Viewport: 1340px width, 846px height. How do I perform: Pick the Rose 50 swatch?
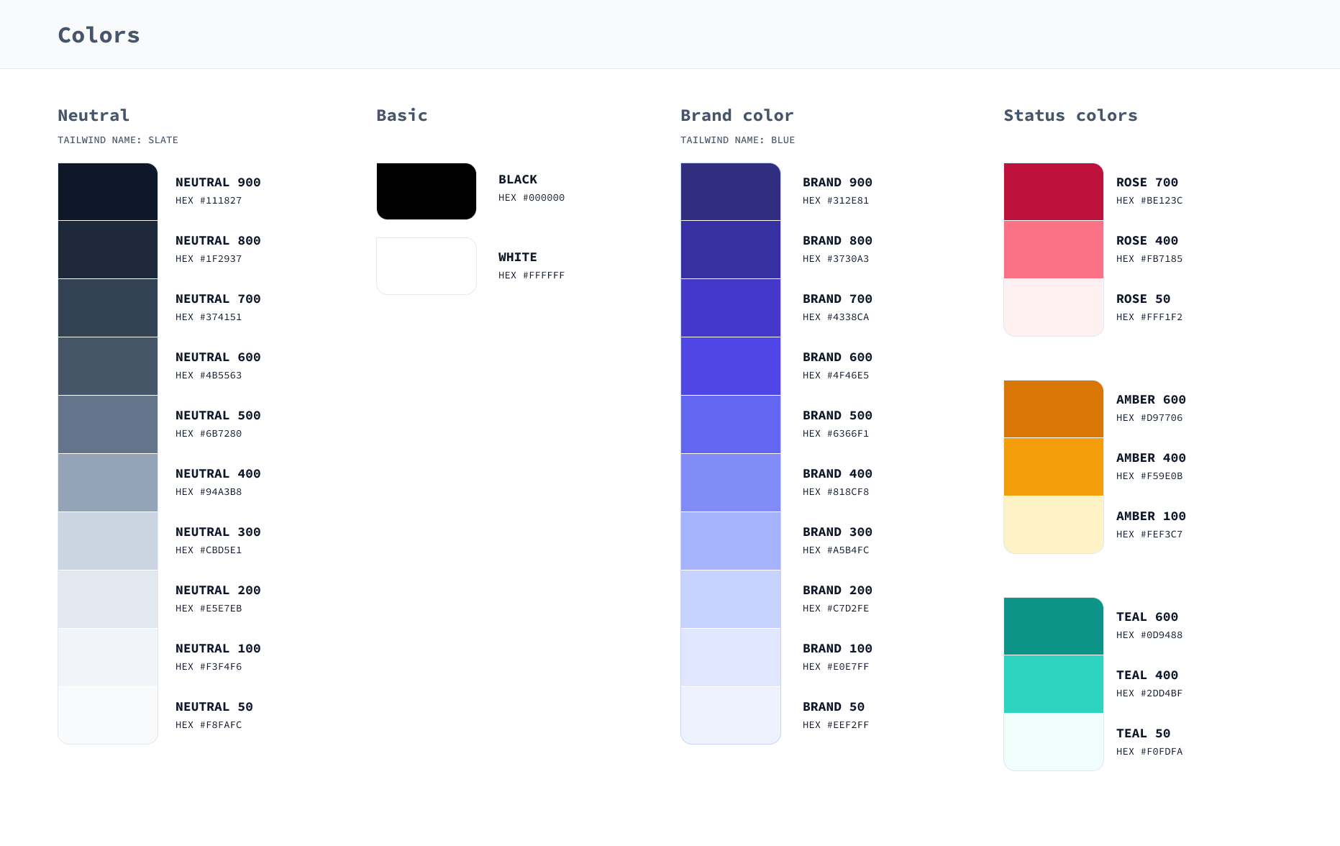(x=1054, y=307)
